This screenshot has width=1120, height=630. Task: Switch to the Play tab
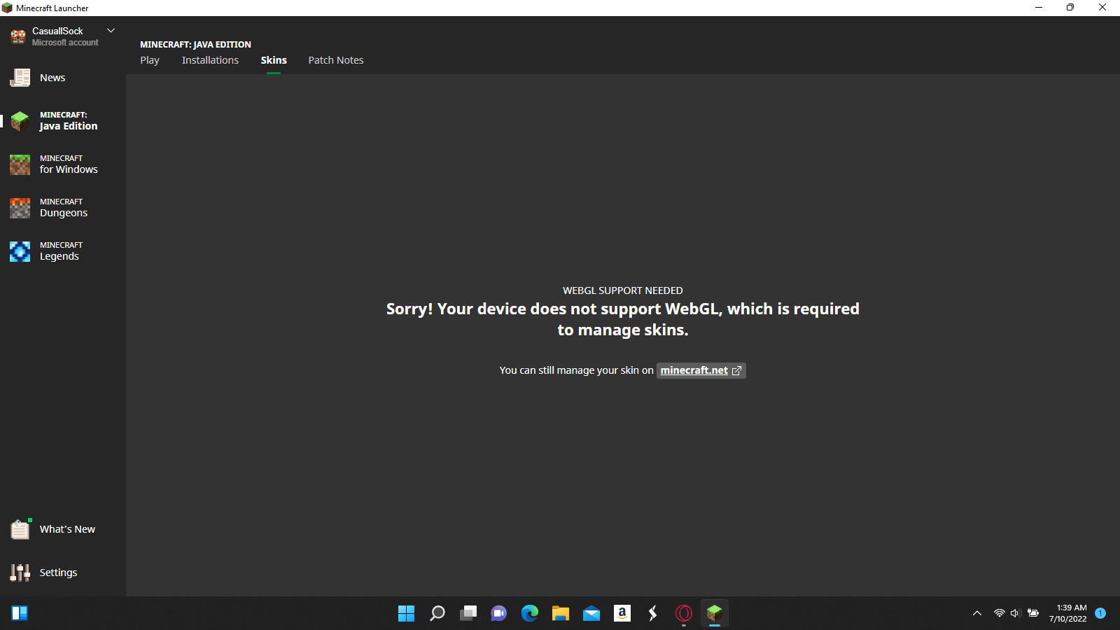(150, 60)
